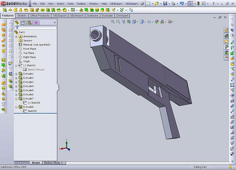Open the Save dropdown arrow
The height and width of the screenshot is (170, 236).
click(x=169, y=4)
